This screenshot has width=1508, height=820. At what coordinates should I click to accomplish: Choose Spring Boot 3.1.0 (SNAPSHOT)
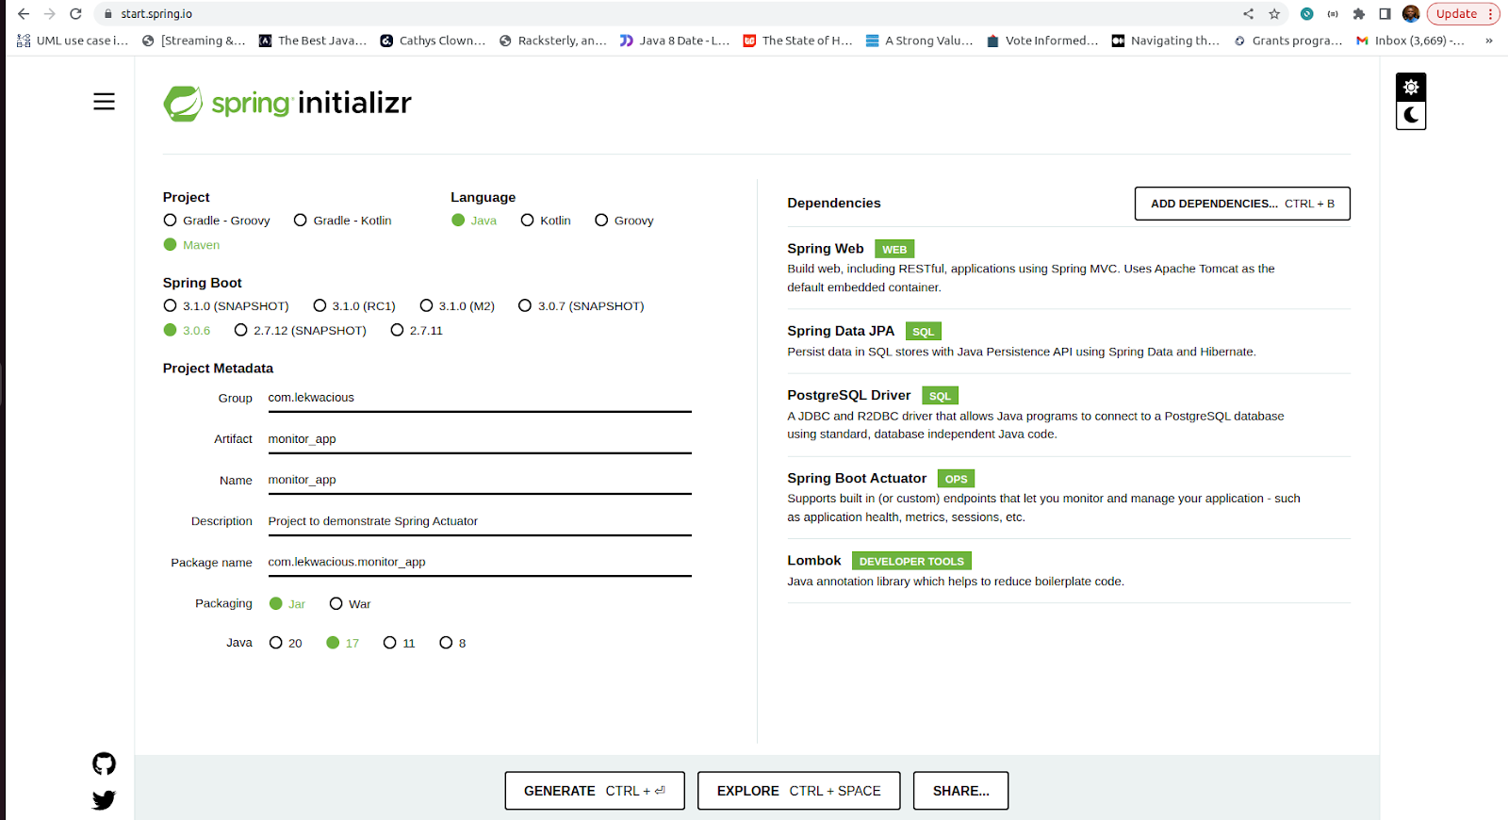tap(226, 306)
